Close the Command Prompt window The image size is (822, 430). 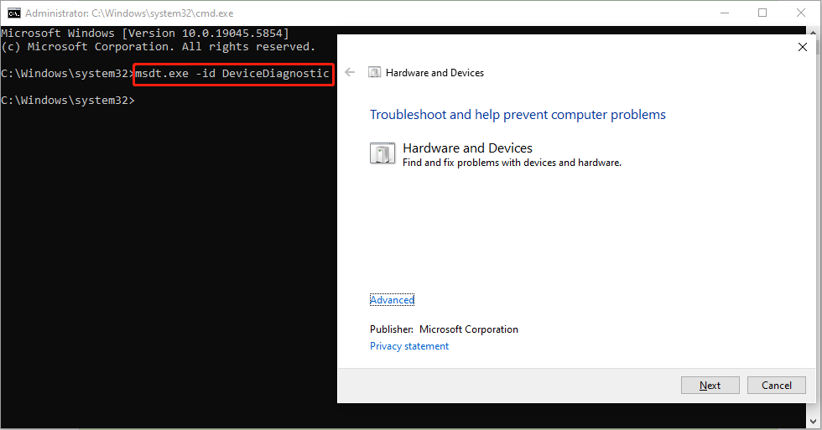click(801, 13)
